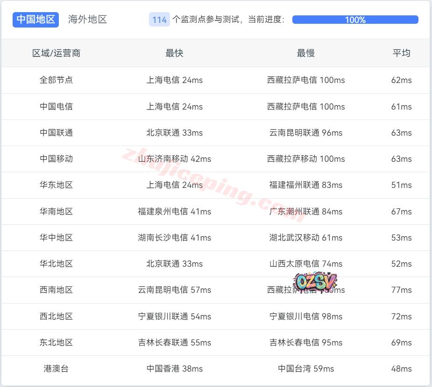
Task: Select the 全部节点 row
Action: point(56,80)
